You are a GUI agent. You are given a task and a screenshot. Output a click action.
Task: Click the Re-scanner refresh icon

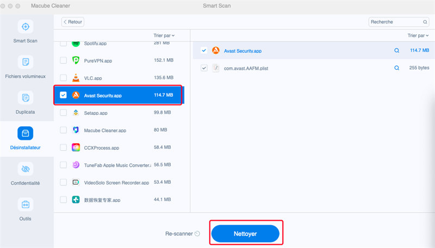point(197,233)
